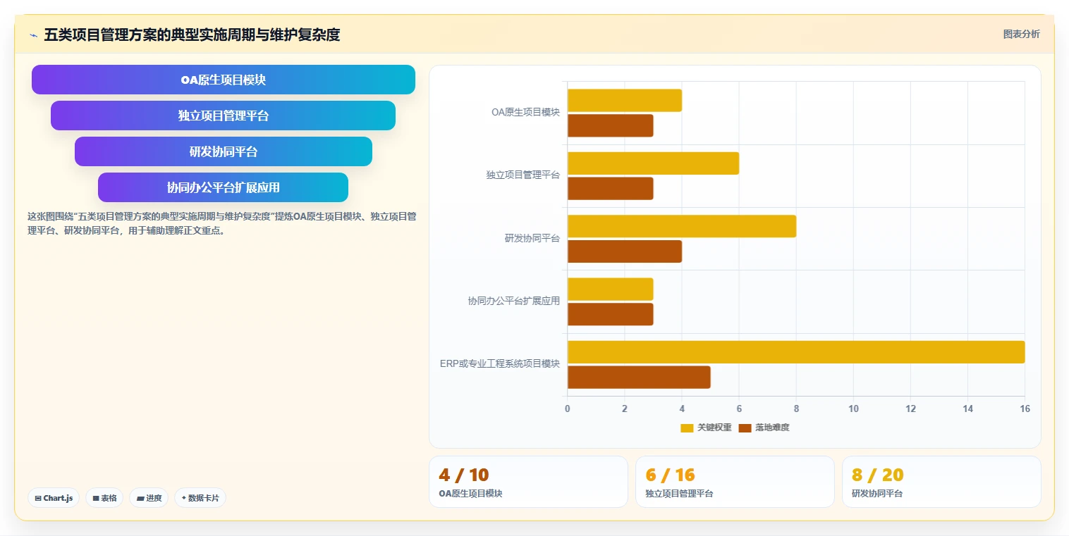Click the x-axis value 16
The width and height of the screenshot is (1069, 536).
tap(1025, 409)
